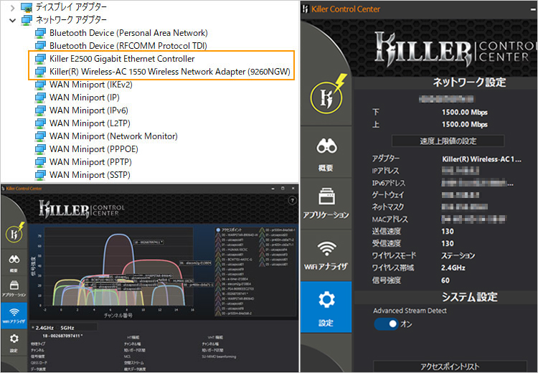The image size is (538, 373).
Task: Select the blue 設定 gear tab in settings window
Action: [x=326, y=307]
